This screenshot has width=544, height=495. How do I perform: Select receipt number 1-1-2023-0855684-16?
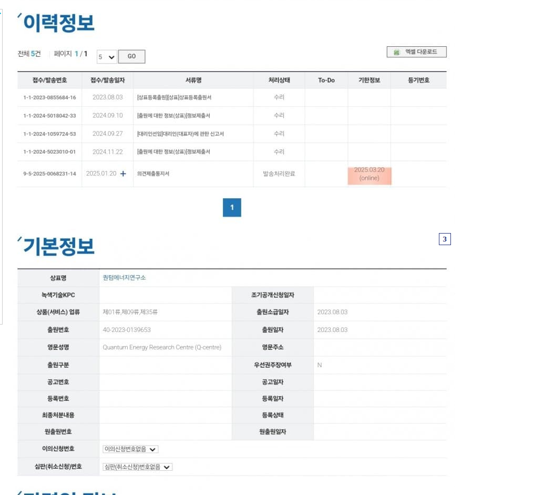coord(49,97)
